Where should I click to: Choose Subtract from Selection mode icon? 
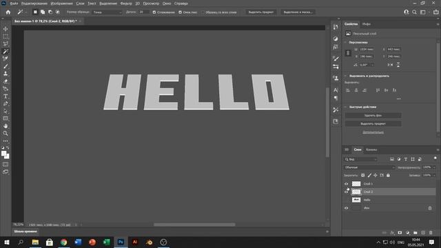point(50,12)
